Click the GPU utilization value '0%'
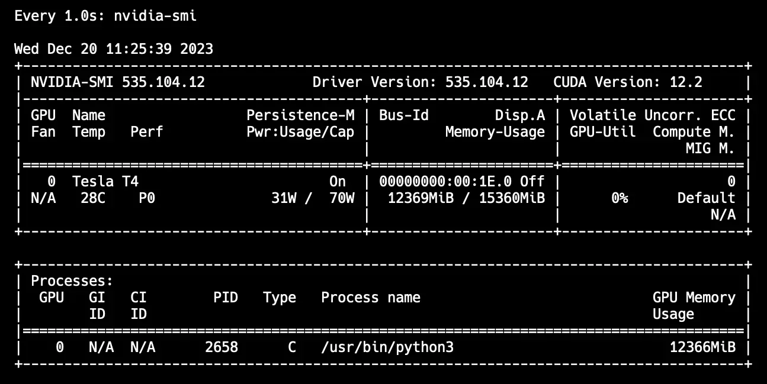767x384 pixels. pyautogui.click(x=620, y=198)
